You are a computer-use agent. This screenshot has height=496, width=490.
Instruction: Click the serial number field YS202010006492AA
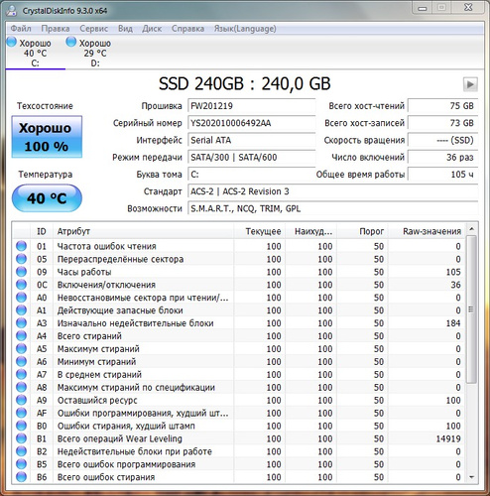(x=252, y=123)
